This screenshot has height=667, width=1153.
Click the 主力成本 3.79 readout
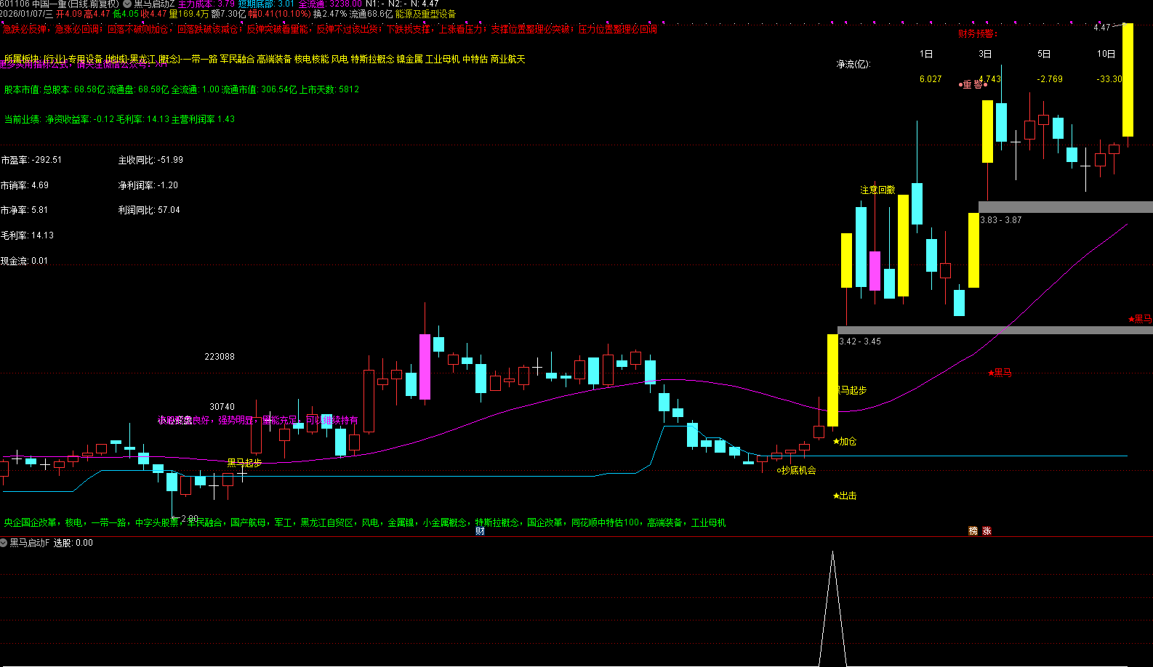(206, 4)
